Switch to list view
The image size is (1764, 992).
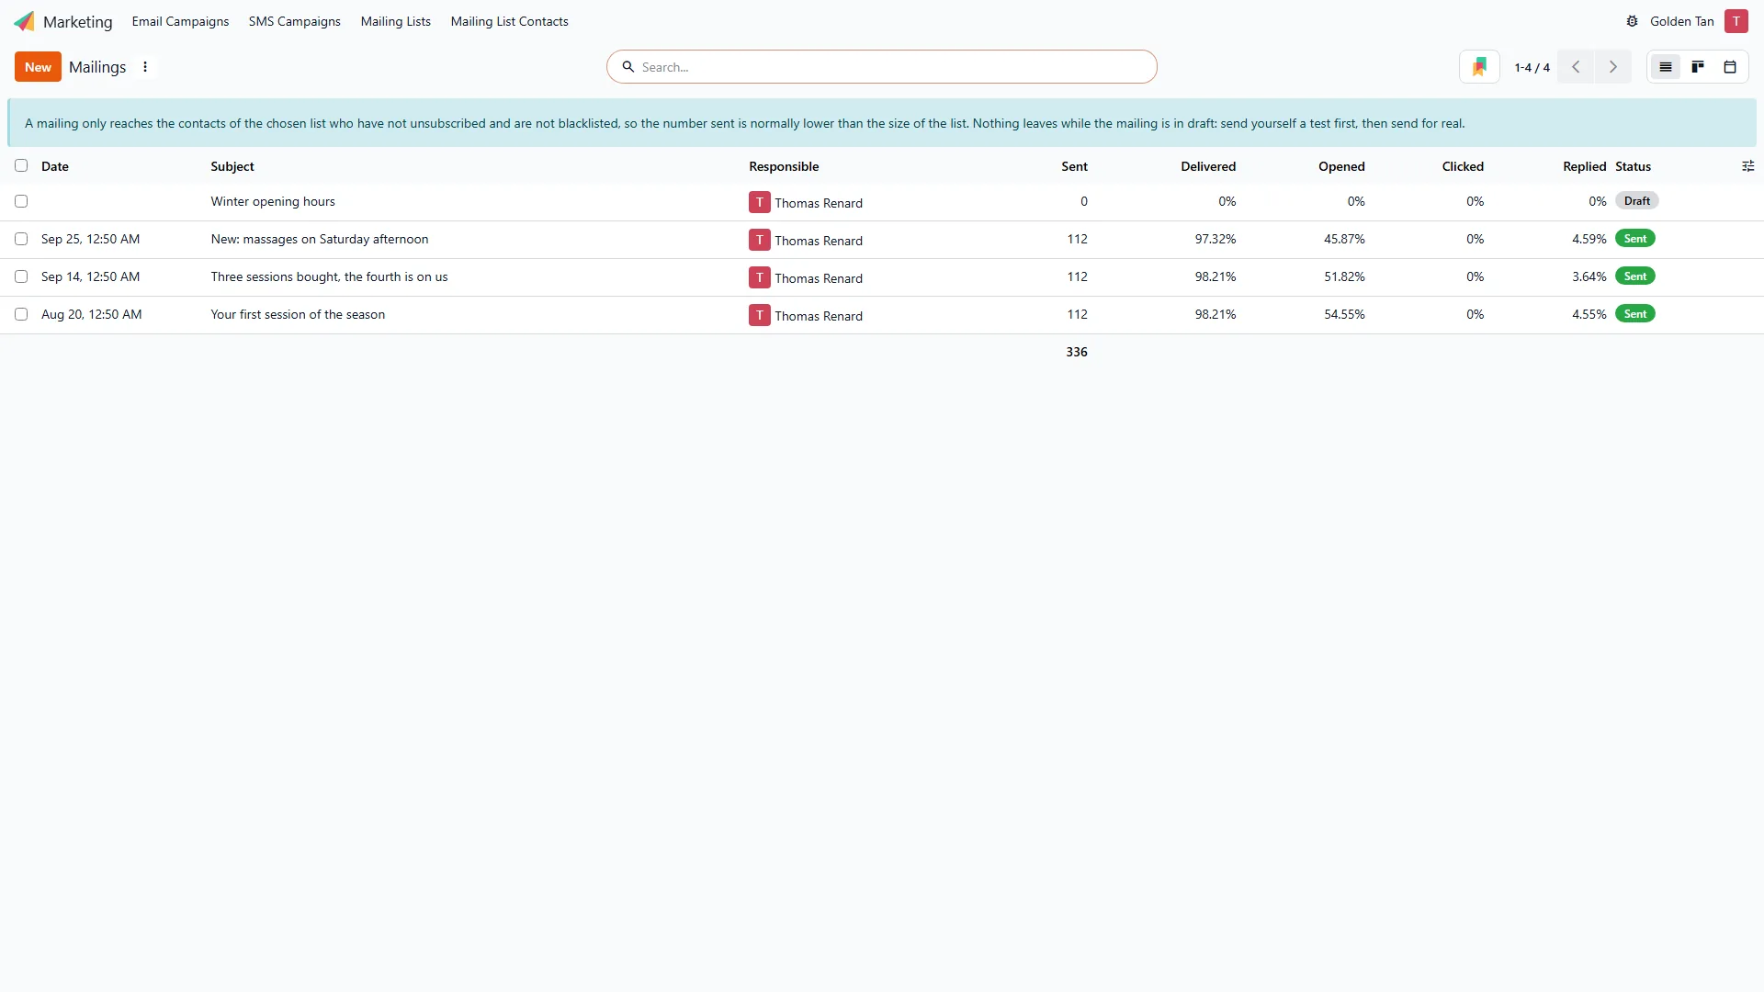tap(1665, 67)
